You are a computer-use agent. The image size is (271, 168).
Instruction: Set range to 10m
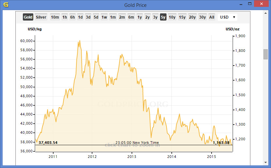point(55,17)
